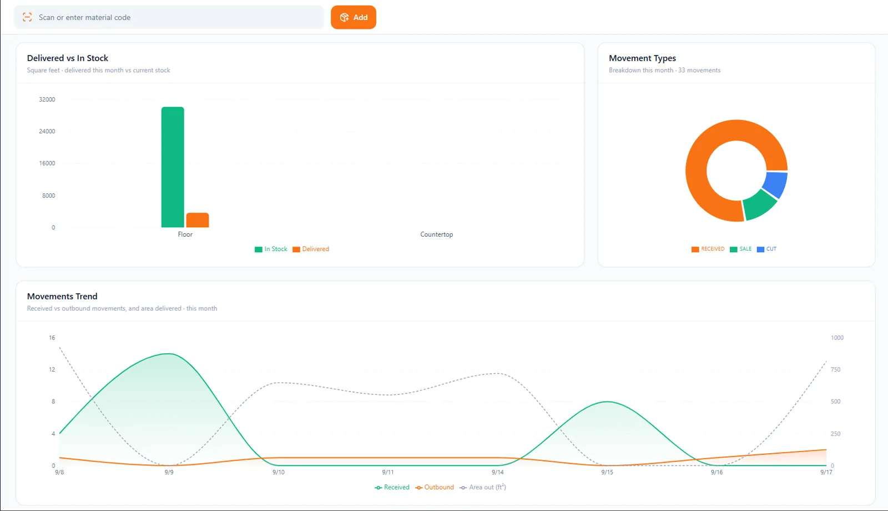Toggle the Received line legend
The height and width of the screenshot is (511, 888).
pos(392,487)
